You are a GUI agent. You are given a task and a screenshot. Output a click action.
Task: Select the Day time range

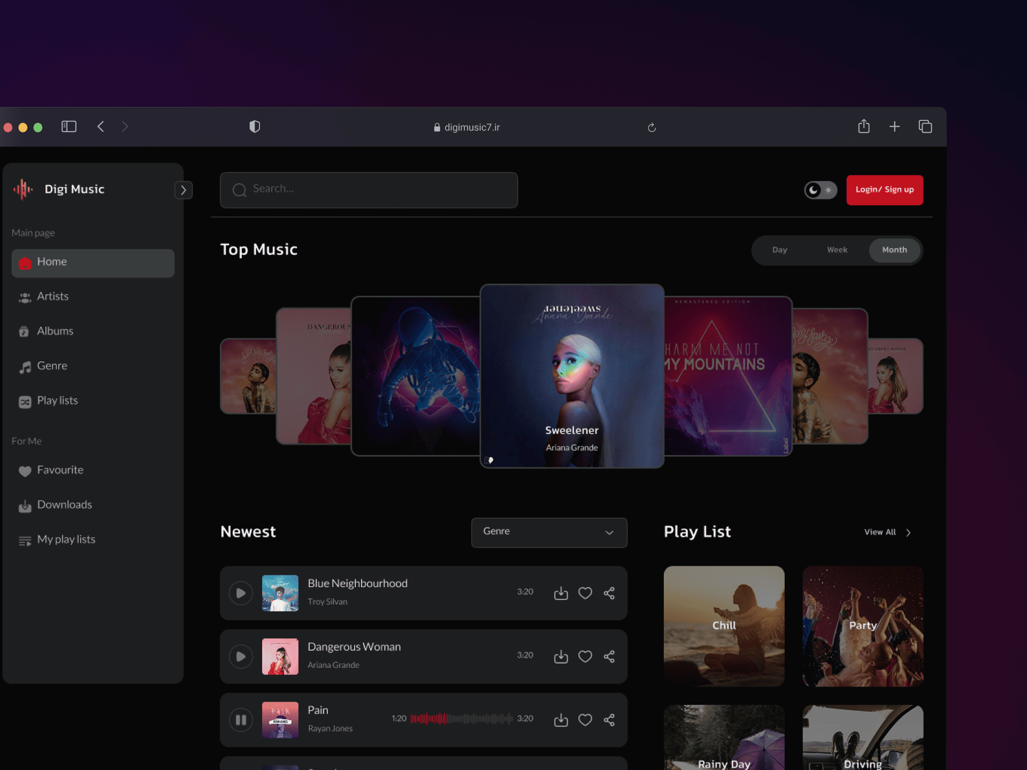779,250
